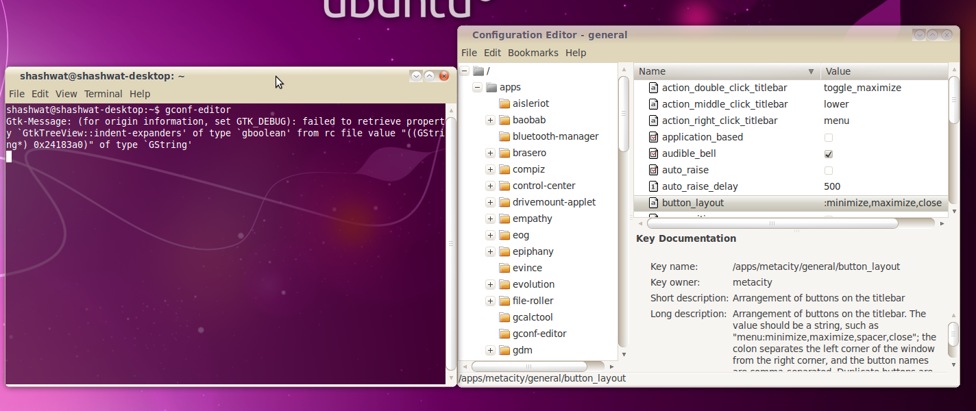The image size is (976, 411).
Task: Select the 'toggle_maximize' value cell
Action: tap(862, 88)
